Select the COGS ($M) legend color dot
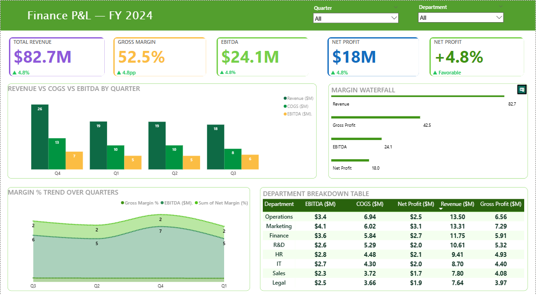The height and width of the screenshot is (295, 536). click(285, 106)
